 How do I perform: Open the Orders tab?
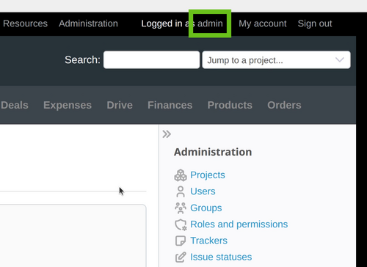(284, 105)
